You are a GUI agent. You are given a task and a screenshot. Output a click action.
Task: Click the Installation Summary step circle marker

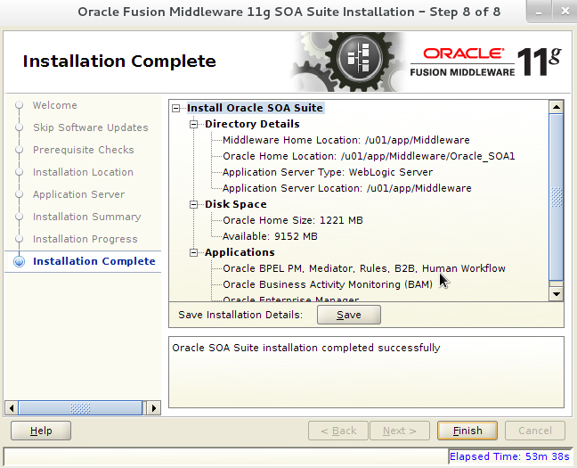[19, 217]
